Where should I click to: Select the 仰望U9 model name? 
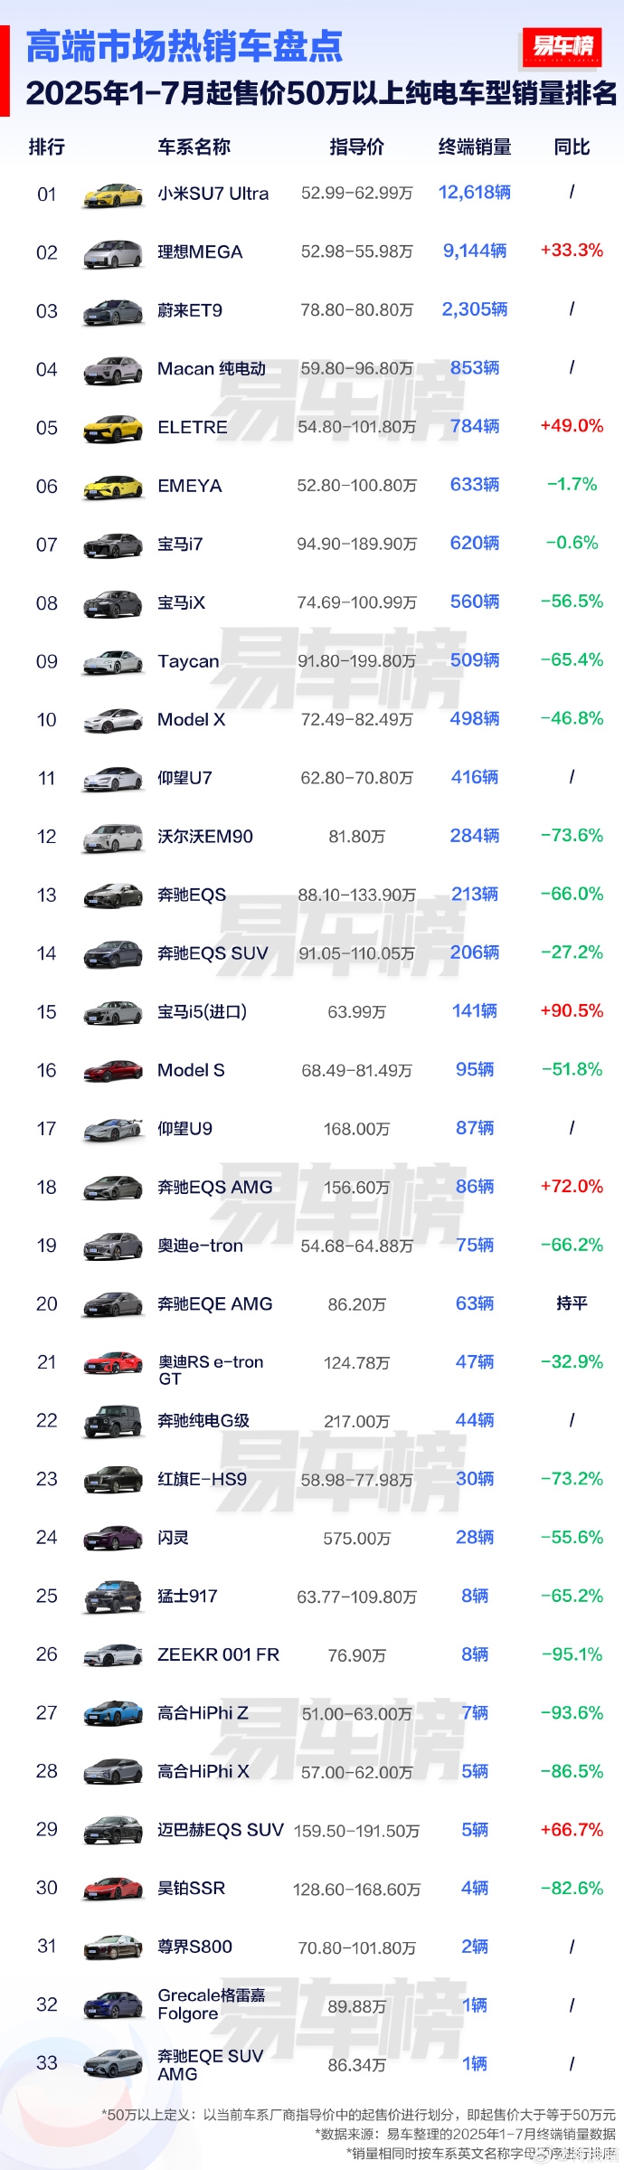pyautogui.click(x=184, y=1129)
